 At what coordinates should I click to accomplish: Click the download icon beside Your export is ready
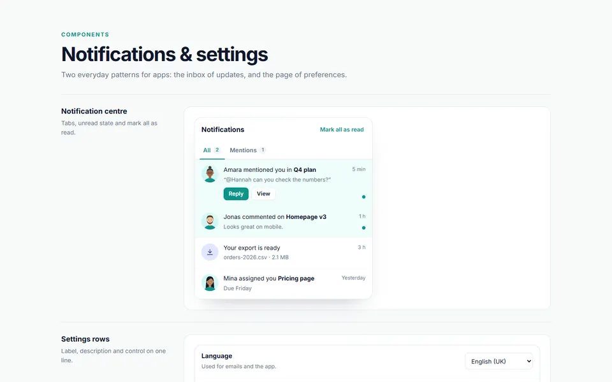(210, 252)
